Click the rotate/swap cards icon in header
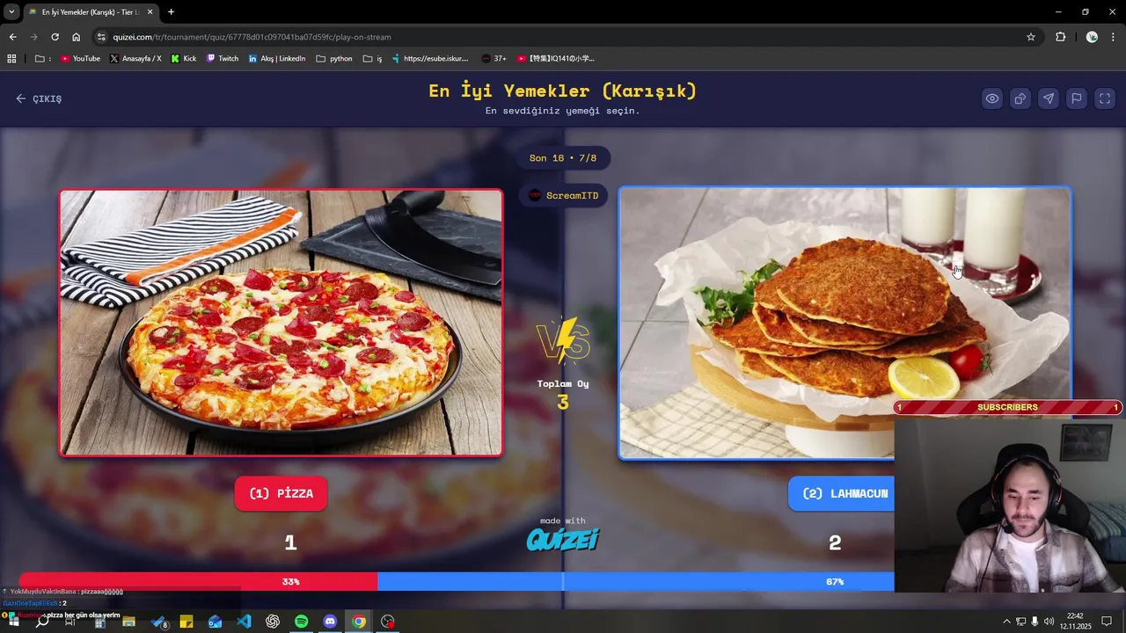Screen dimensions: 1126x633 click(x=1020, y=98)
